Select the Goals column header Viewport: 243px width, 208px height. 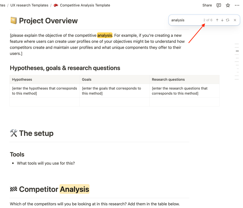pyautogui.click(x=87, y=80)
